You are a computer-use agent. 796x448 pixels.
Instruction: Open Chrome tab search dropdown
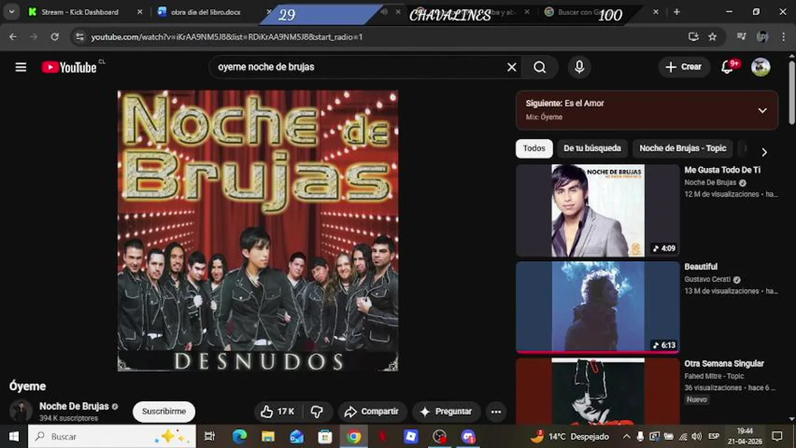click(x=11, y=12)
